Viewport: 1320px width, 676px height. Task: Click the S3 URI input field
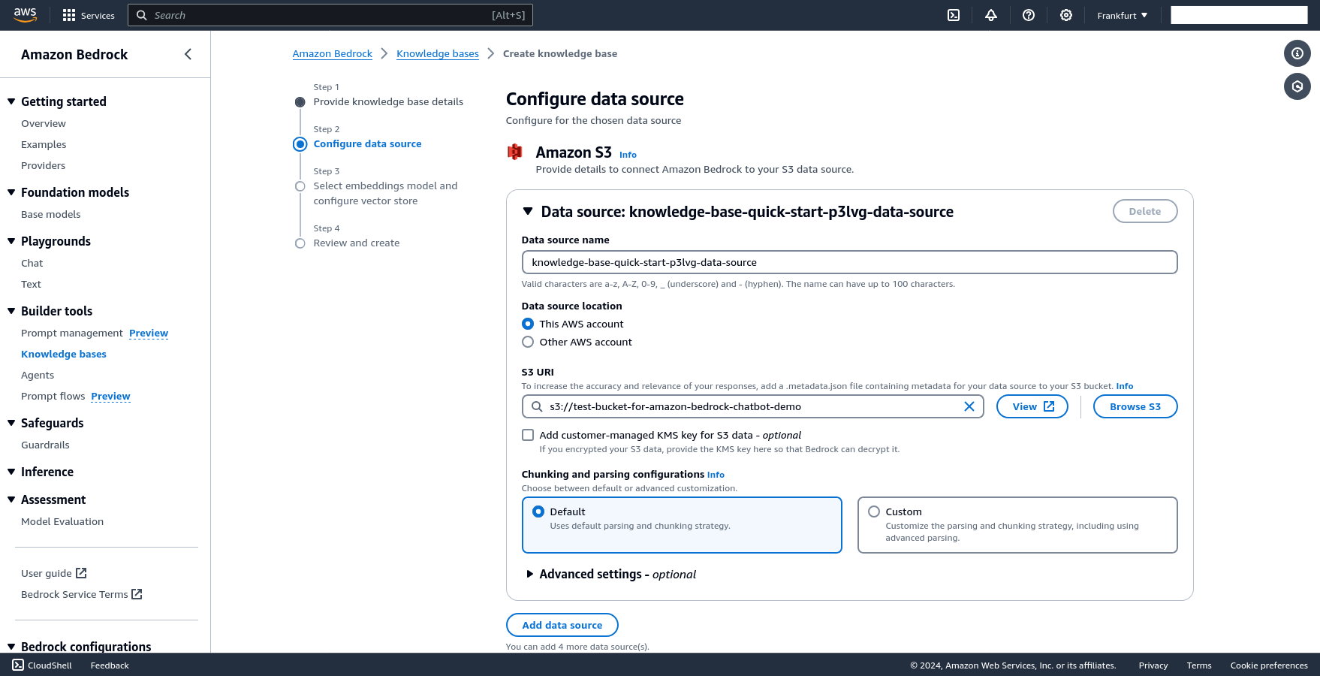click(x=752, y=406)
